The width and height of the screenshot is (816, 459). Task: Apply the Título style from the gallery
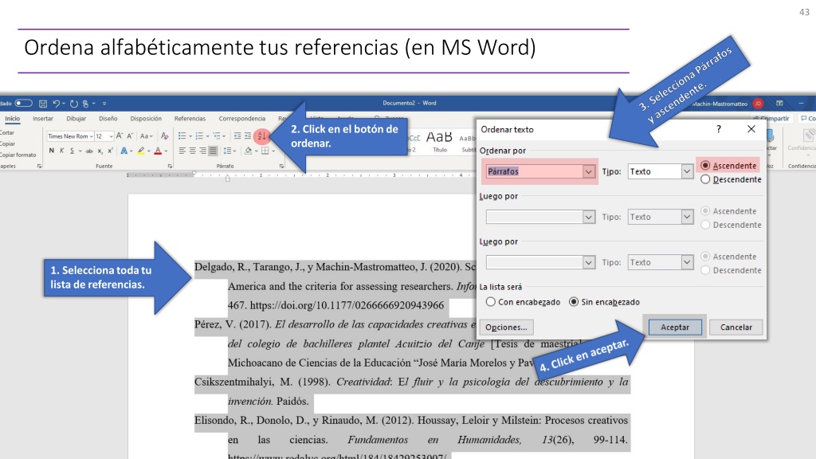[439, 141]
